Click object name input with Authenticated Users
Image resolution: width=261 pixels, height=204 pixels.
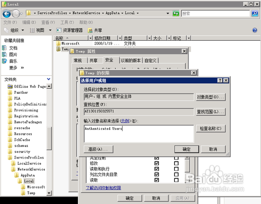point(139,133)
